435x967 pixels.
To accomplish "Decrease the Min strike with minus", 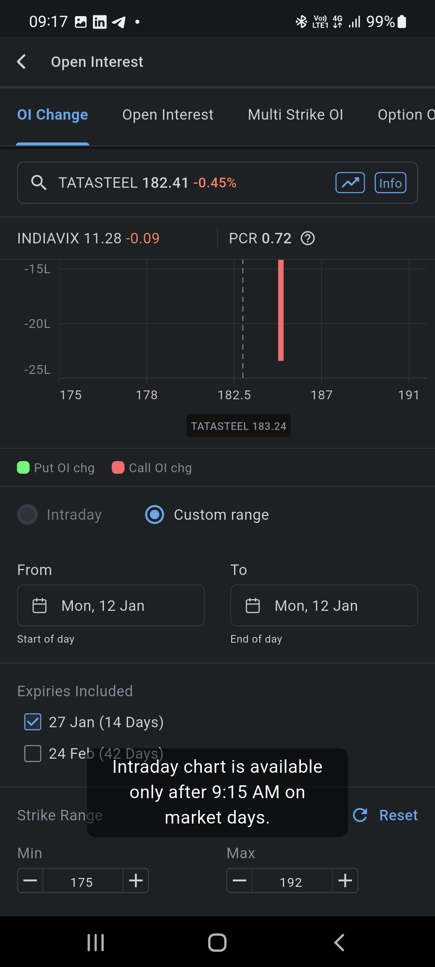I will tap(30, 881).
